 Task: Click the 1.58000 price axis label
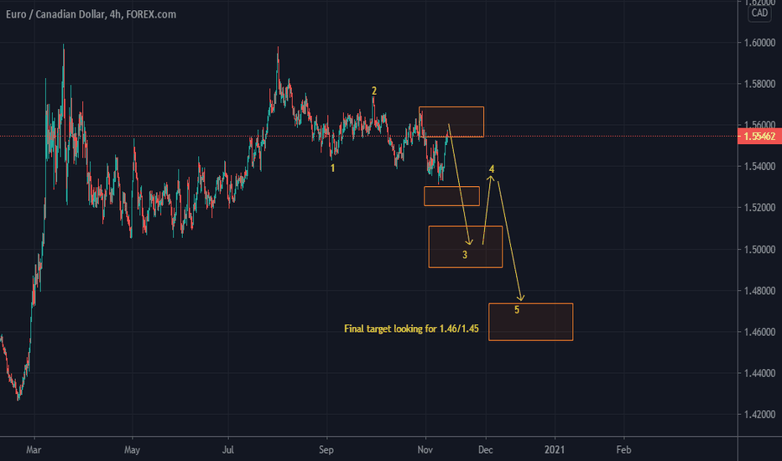pos(759,84)
